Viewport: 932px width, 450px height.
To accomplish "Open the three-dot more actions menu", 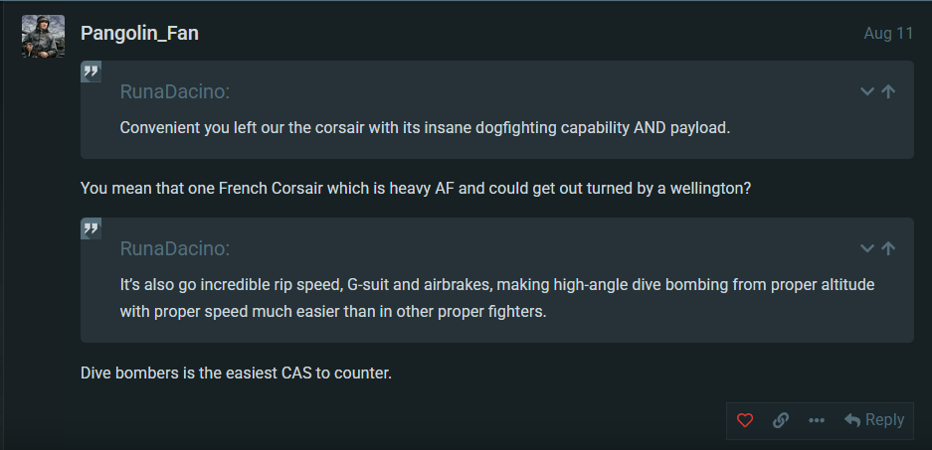I will [817, 420].
